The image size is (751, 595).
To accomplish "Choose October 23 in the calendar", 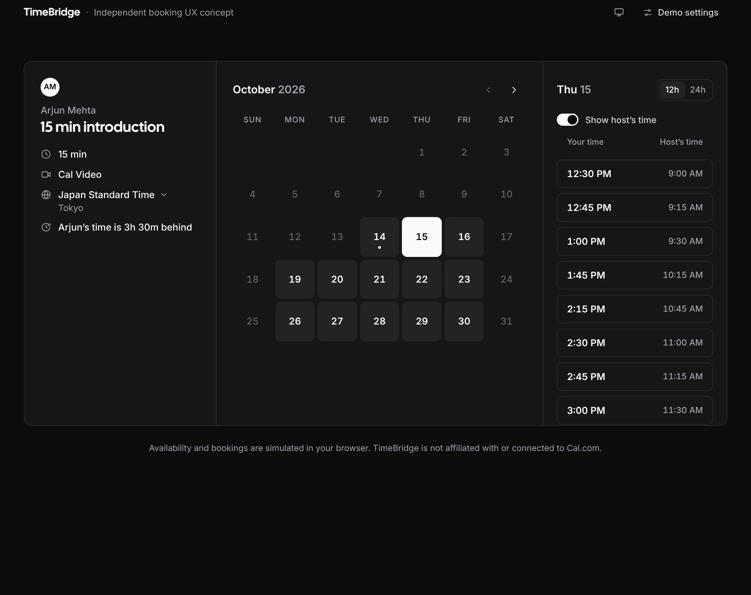I will 464,279.
